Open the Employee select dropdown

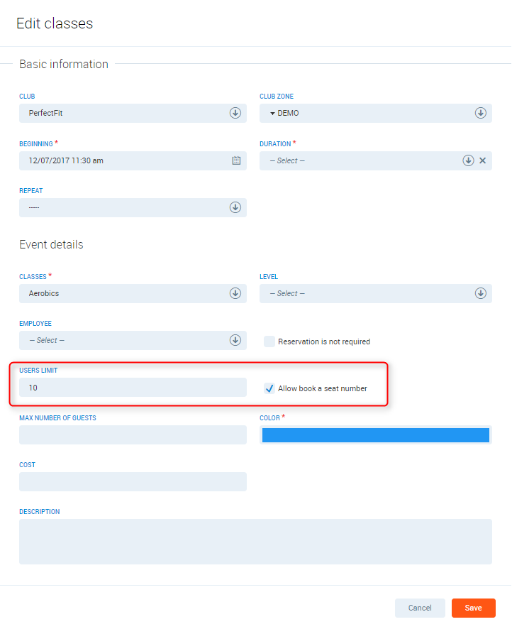(x=128, y=340)
